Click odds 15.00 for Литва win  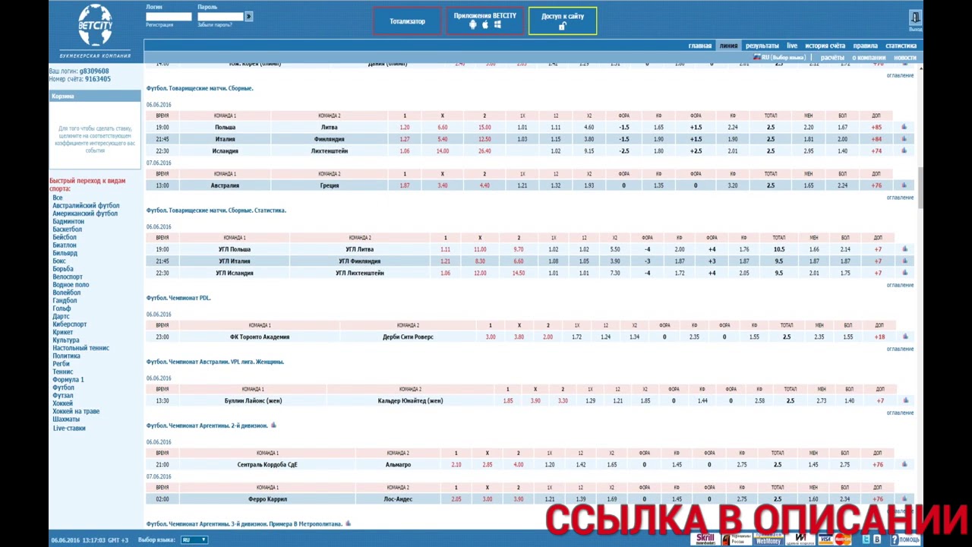[x=484, y=128]
